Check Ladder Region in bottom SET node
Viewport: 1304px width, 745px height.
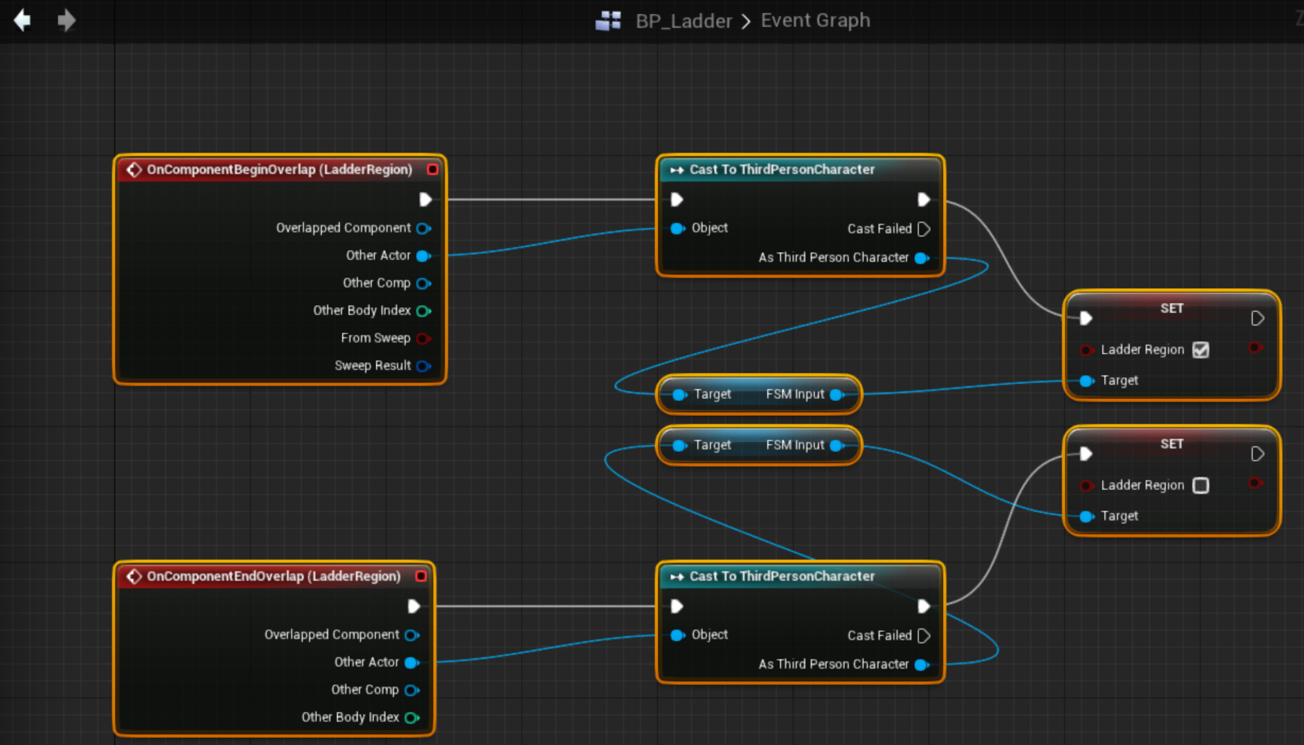click(x=1200, y=485)
